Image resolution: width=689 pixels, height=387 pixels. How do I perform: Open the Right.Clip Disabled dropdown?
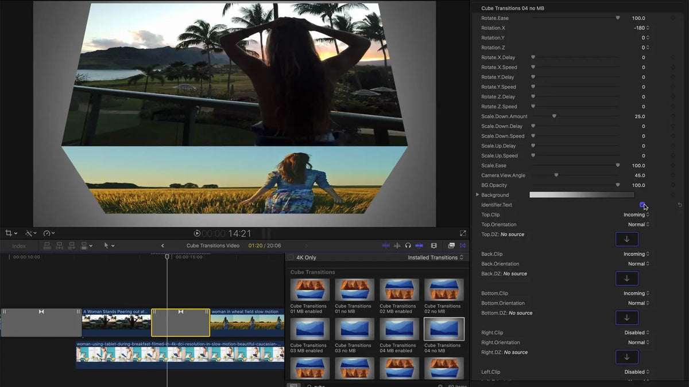click(637, 333)
